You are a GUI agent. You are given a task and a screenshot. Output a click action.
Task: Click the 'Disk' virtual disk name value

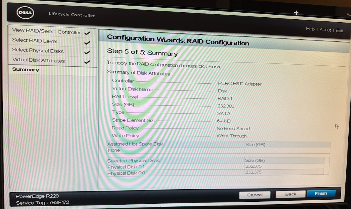point(223,91)
